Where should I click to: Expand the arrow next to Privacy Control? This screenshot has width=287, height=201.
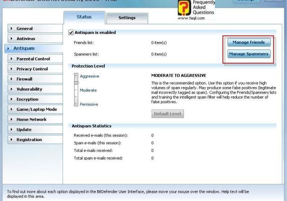[12, 69]
